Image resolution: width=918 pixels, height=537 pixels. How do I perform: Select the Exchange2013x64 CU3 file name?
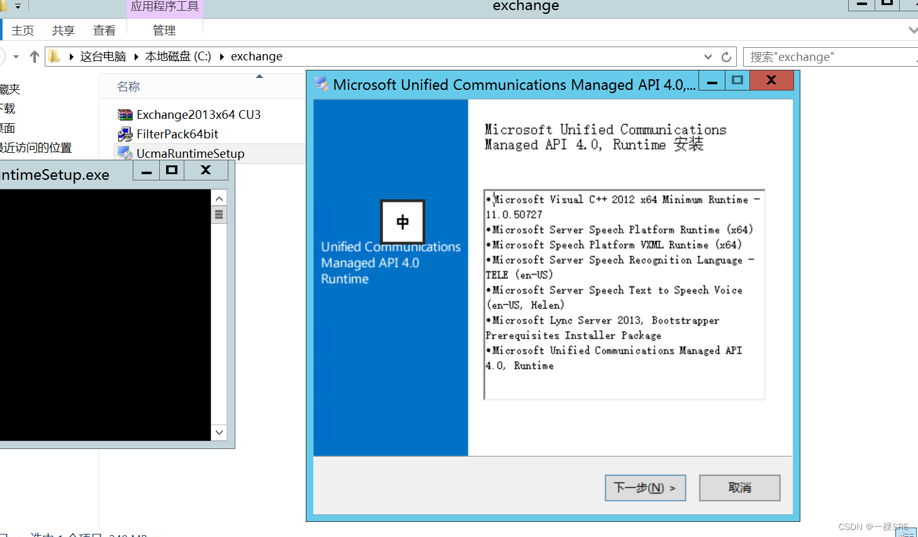click(199, 114)
